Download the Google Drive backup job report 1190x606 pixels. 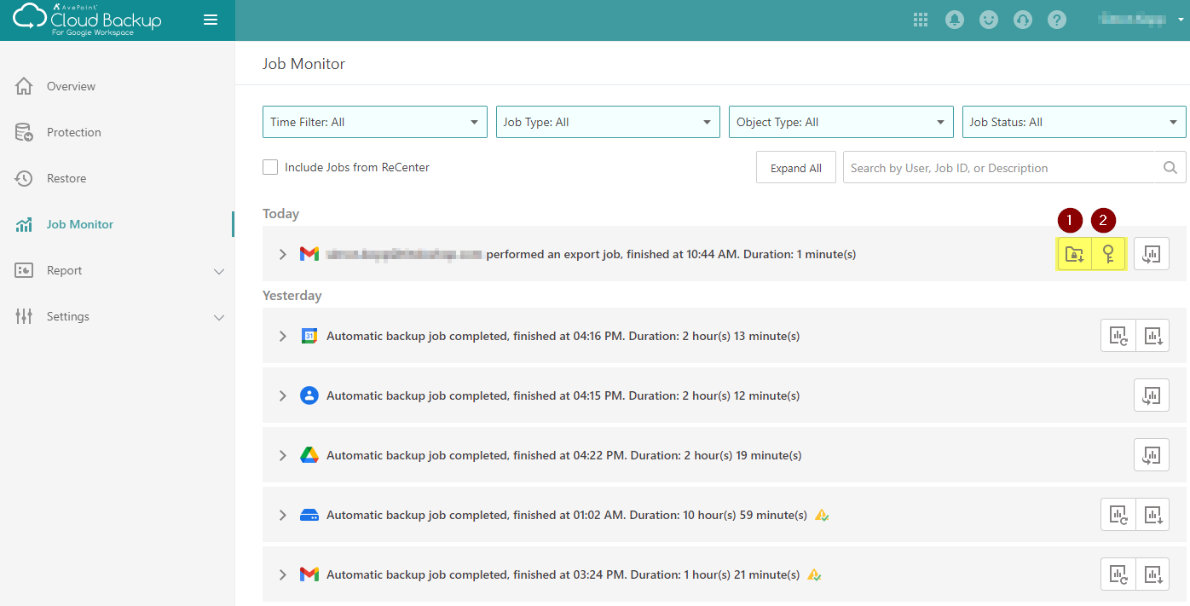pyautogui.click(x=1151, y=454)
